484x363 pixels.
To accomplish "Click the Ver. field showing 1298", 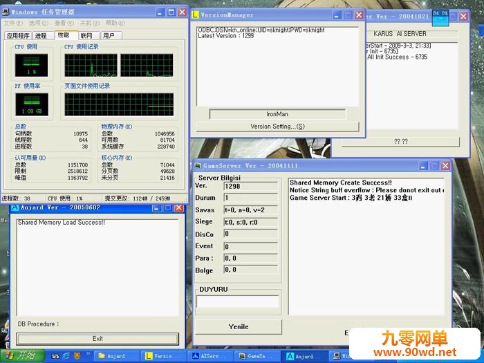I will tap(250, 186).
